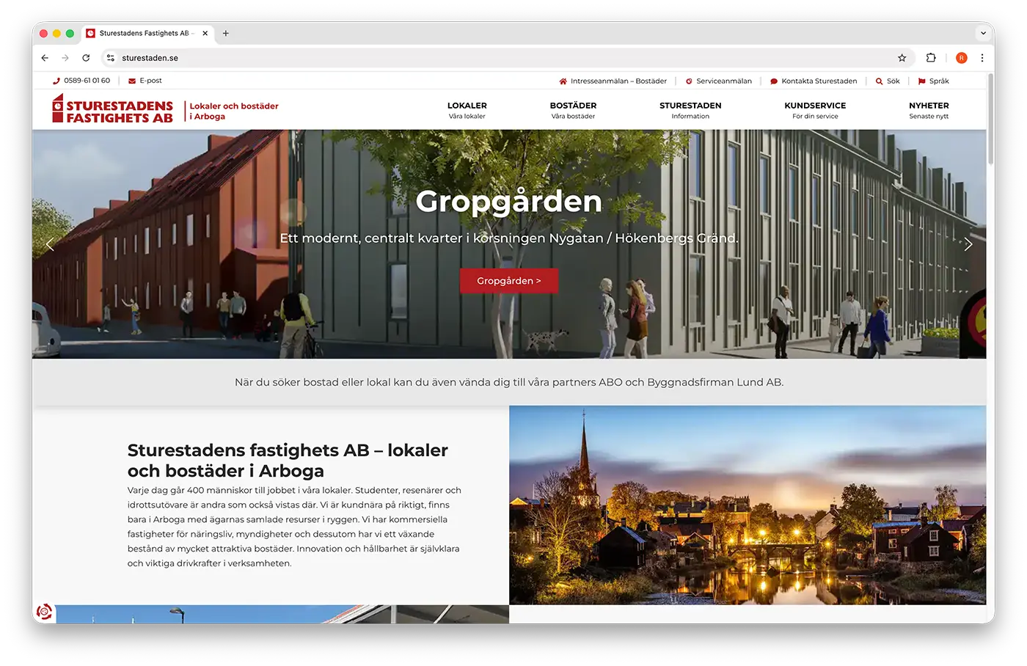Select the Sturestadens Fastighets AB browser tab
This screenshot has height=666, width=1027.
tap(147, 33)
